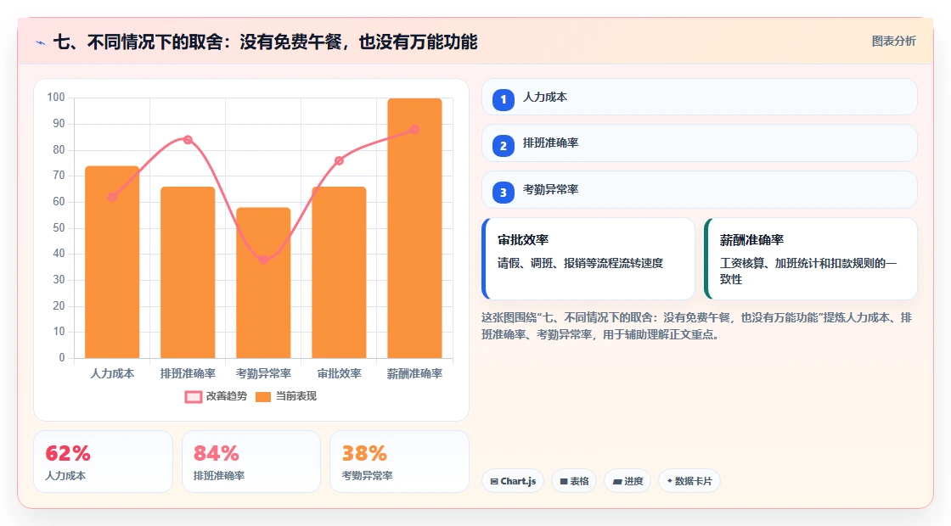951x526 pixels.
Task: Open the 审批效率 card
Action: click(x=588, y=259)
